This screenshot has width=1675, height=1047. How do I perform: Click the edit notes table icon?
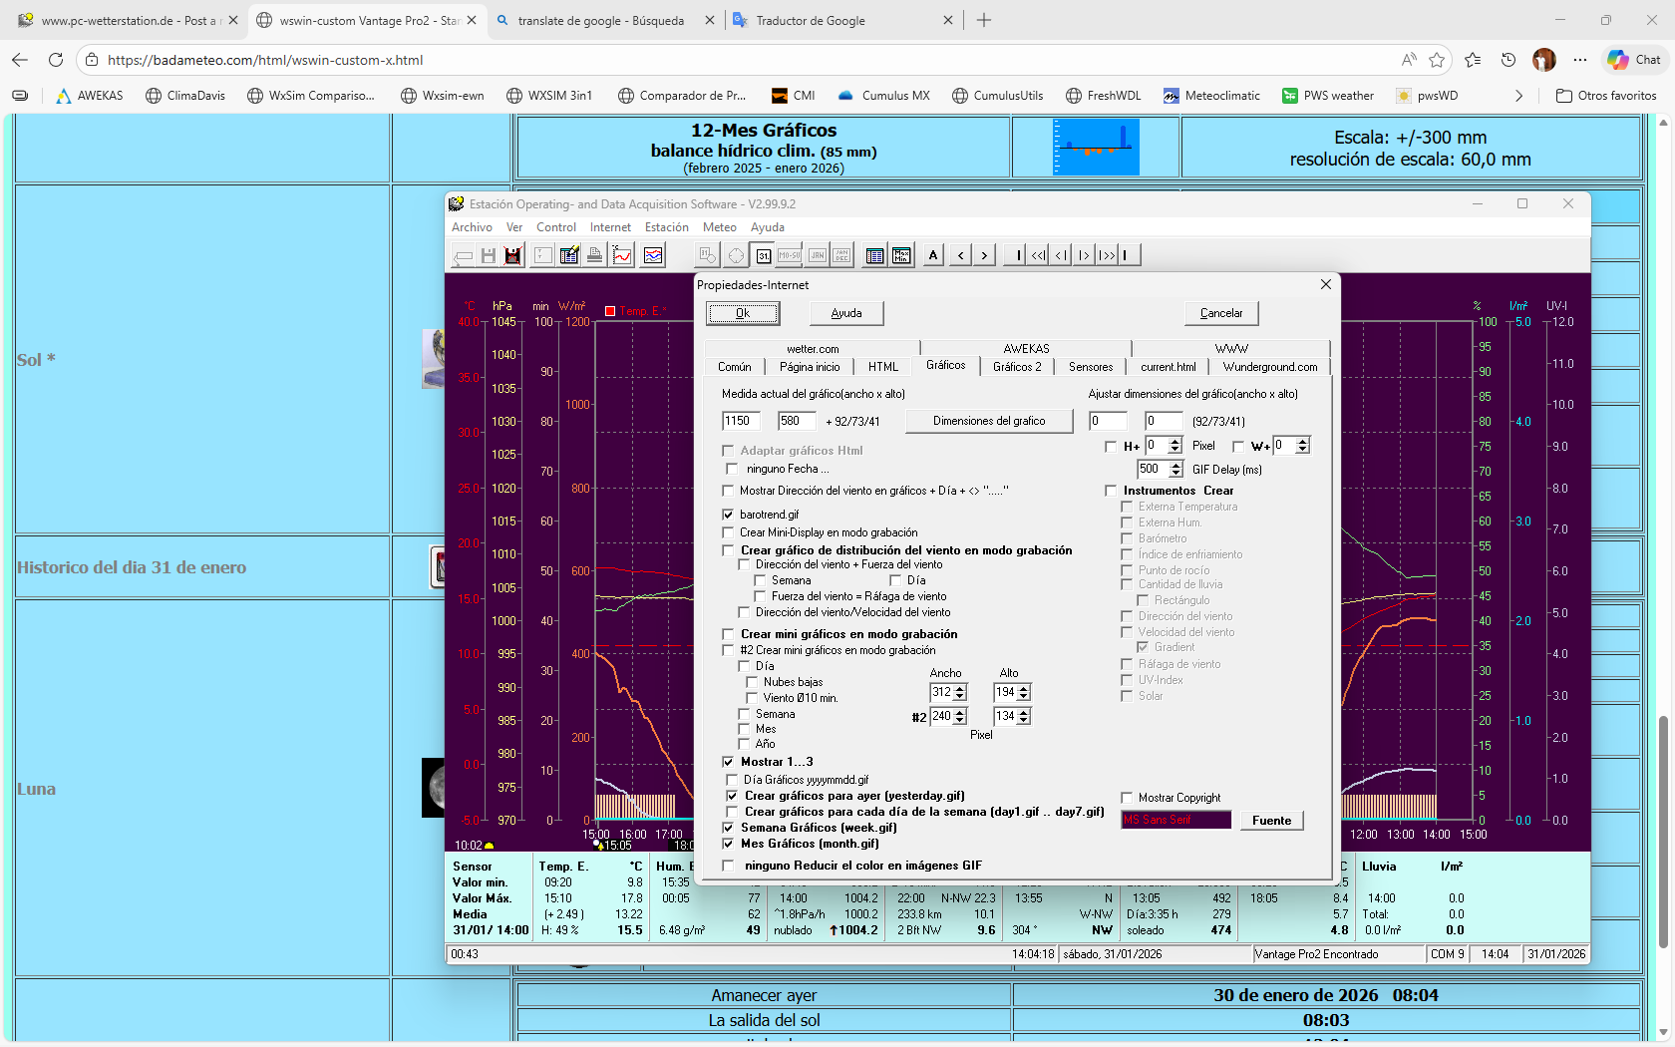coord(569,255)
